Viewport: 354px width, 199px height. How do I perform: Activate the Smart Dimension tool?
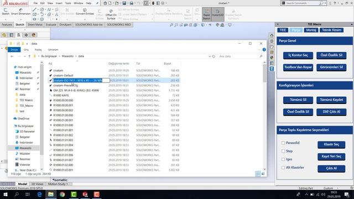point(21,12)
